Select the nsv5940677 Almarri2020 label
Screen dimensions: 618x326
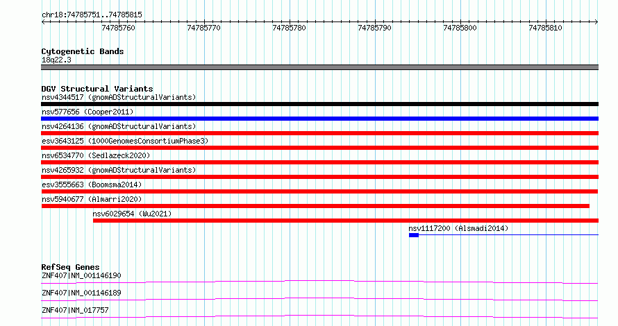coord(92,199)
